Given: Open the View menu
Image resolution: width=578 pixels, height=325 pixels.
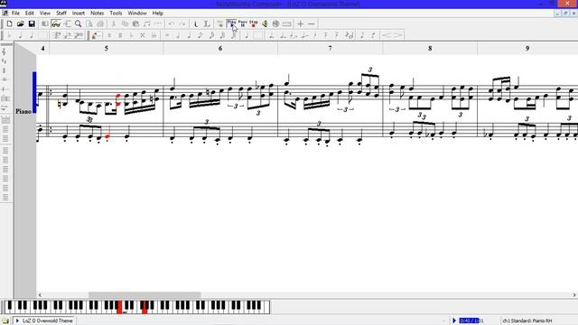Looking at the screenshot, I should 45,13.
